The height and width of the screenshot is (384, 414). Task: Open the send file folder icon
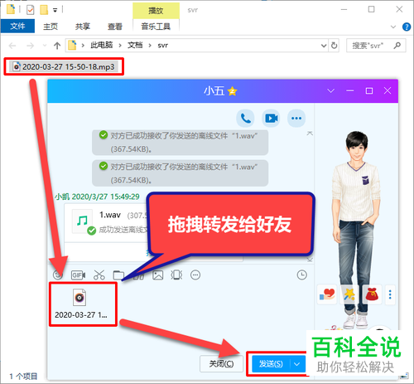point(118,275)
